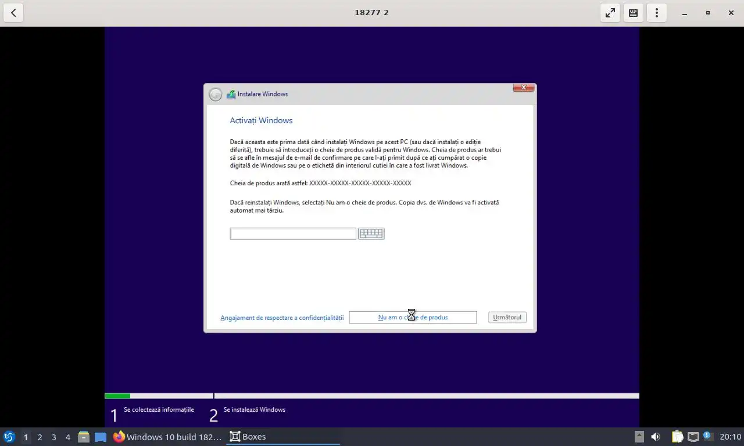
Task: Close the Boxes window
Action: tap(731, 13)
